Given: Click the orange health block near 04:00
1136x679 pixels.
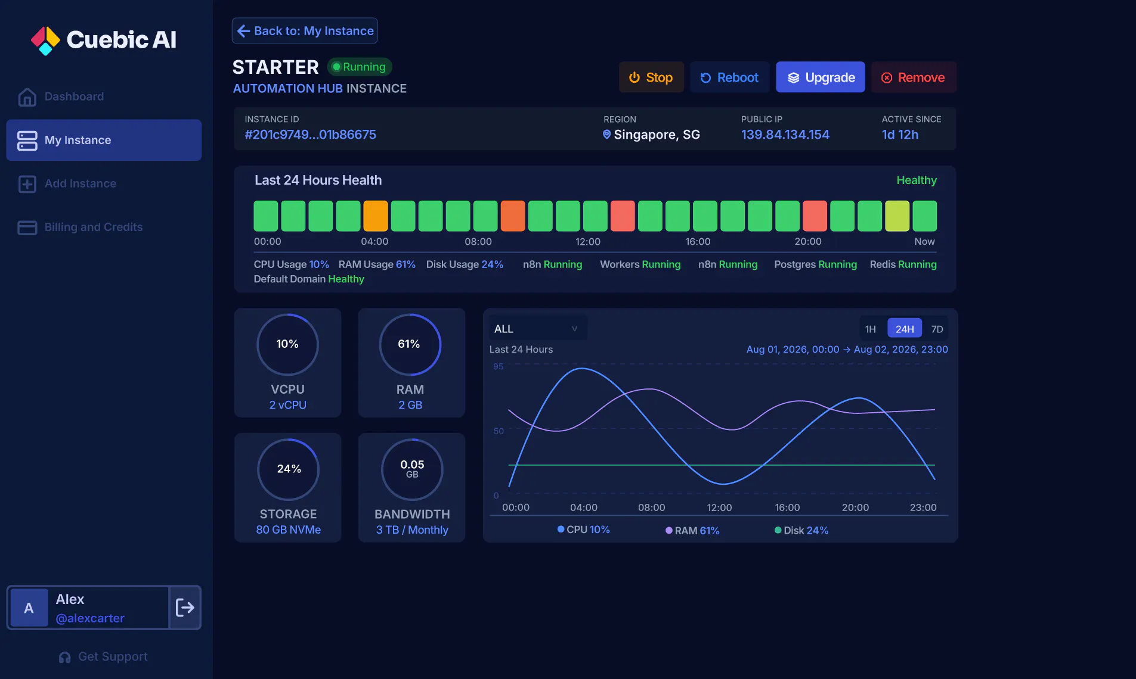Looking at the screenshot, I should (x=376, y=216).
